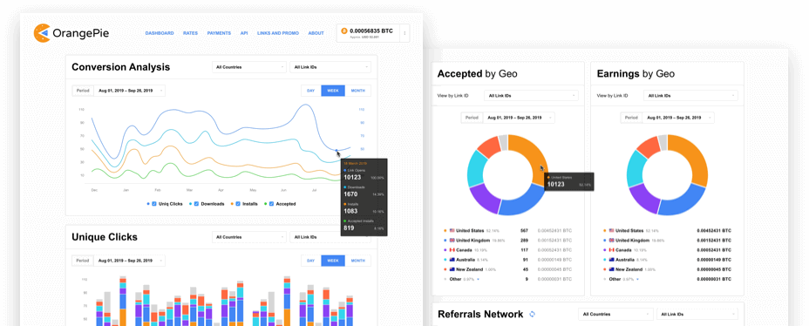Click the Period date field in Accepted by Geo

tap(519, 118)
